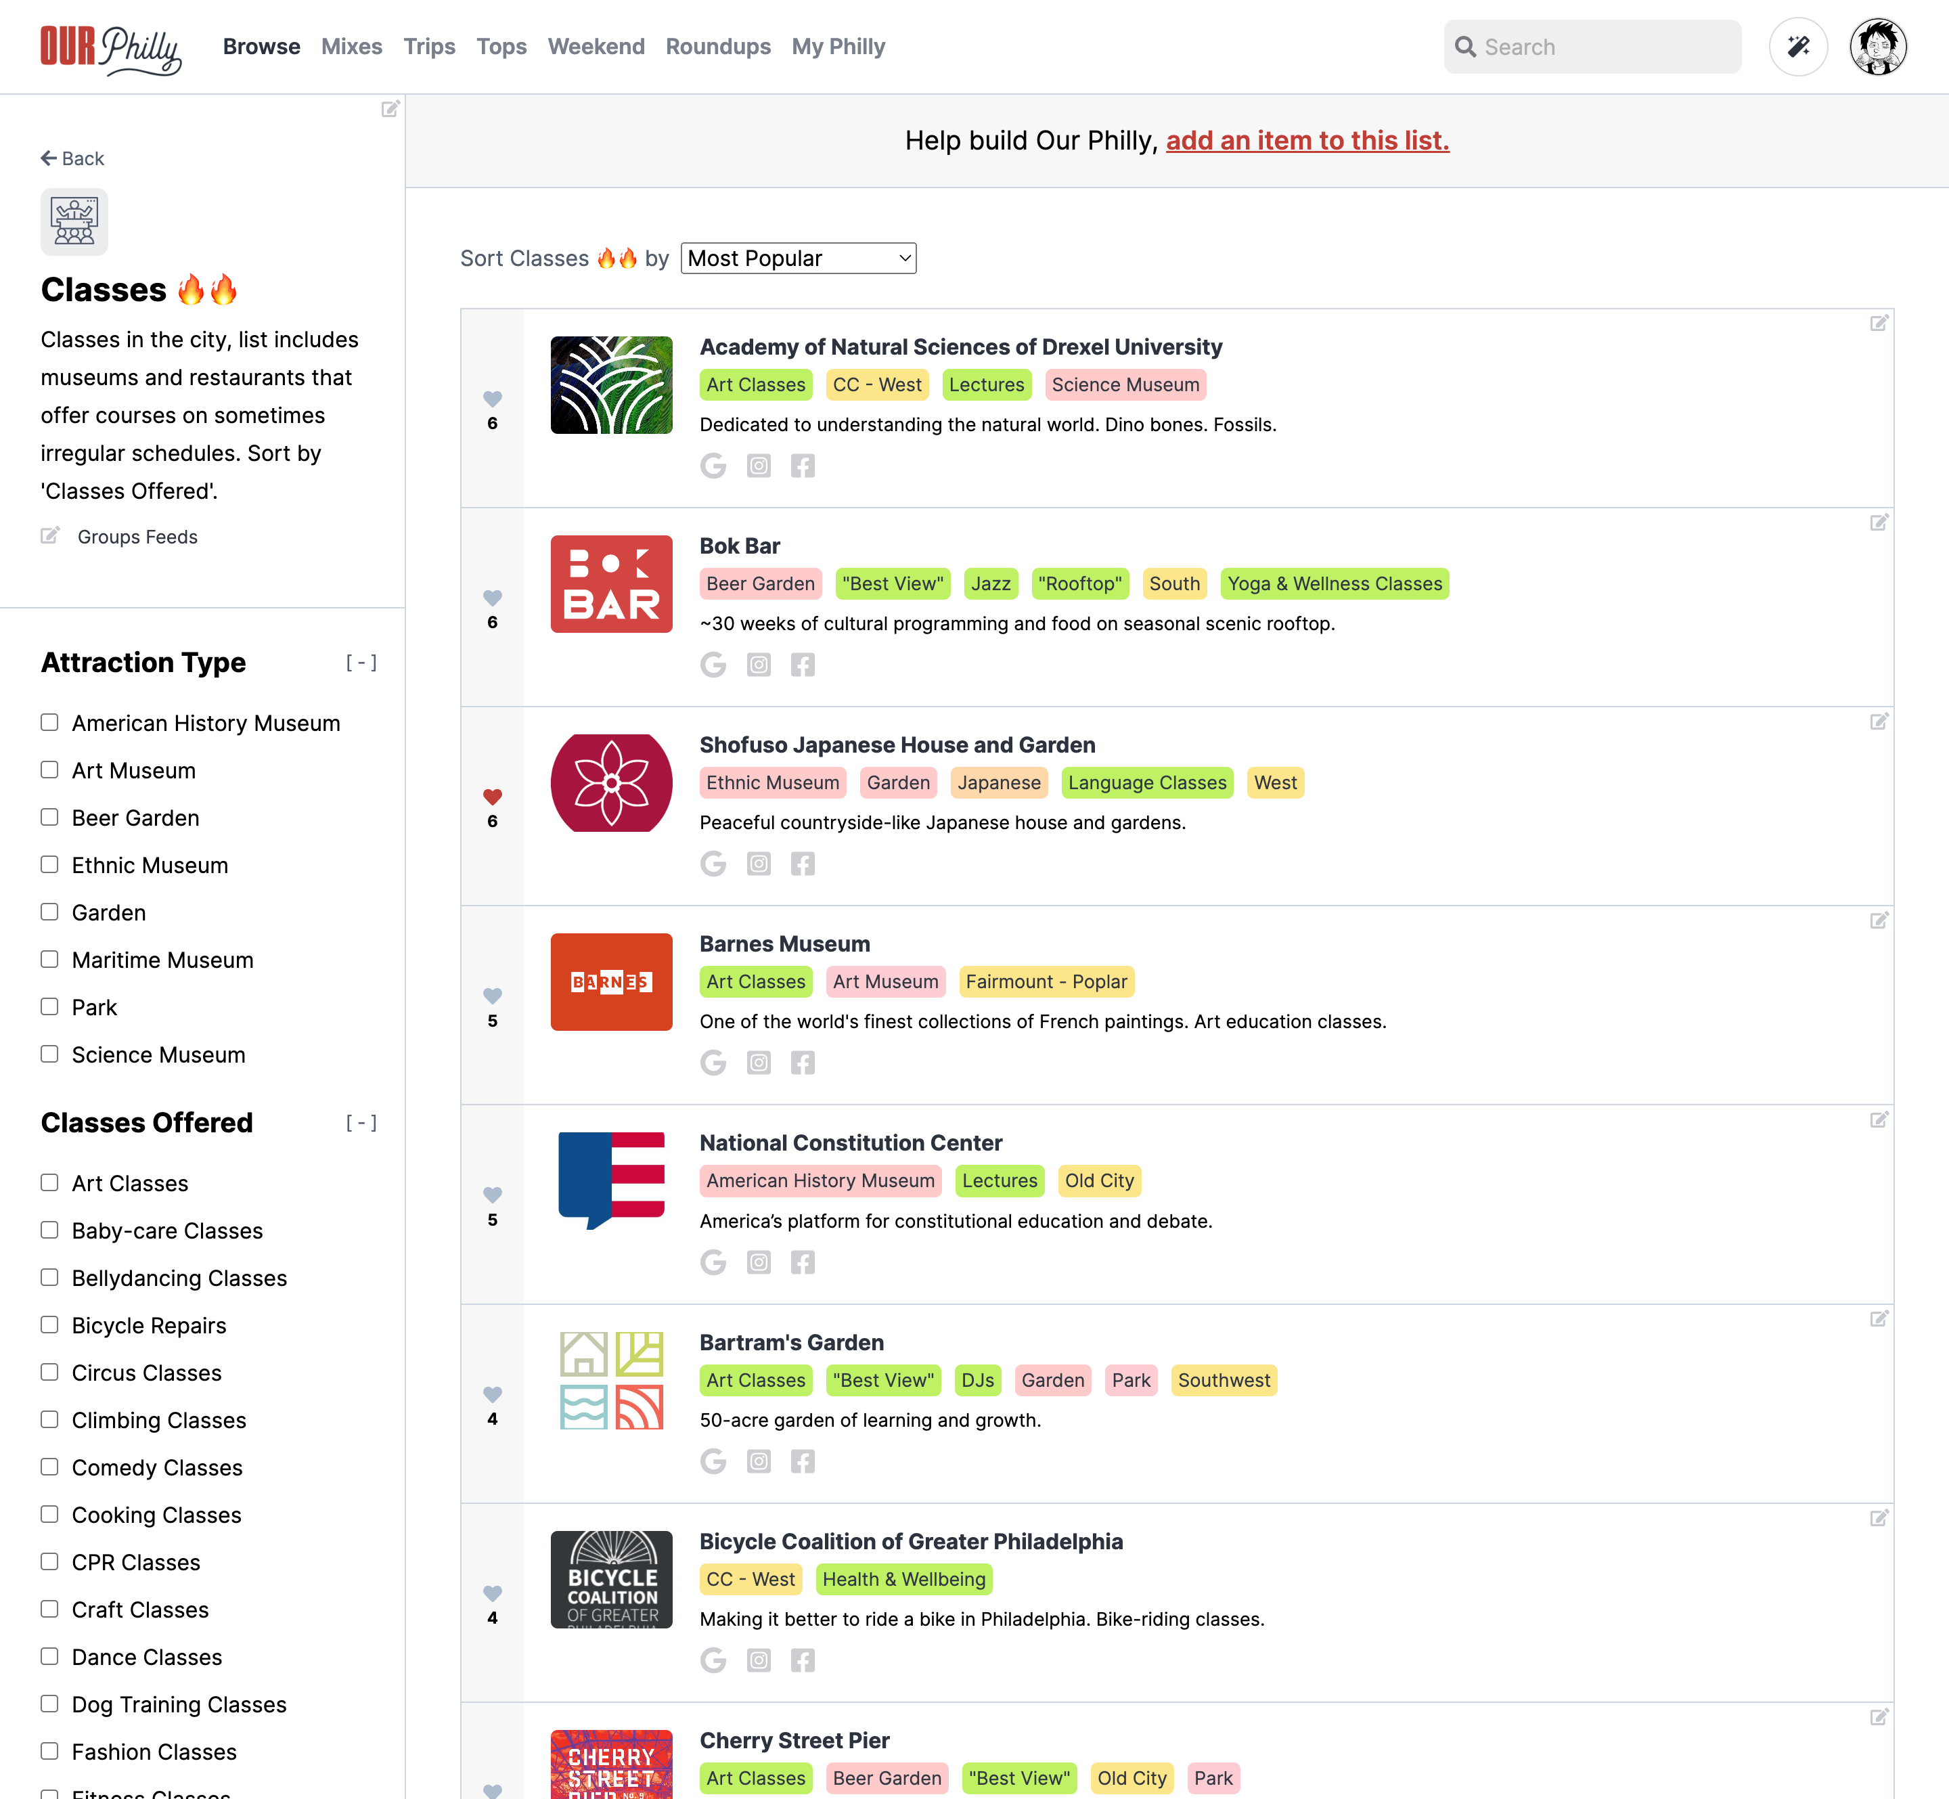This screenshot has width=1949, height=1799.
Task: Open the Barnes Museum logo thumbnail
Action: [611, 982]
